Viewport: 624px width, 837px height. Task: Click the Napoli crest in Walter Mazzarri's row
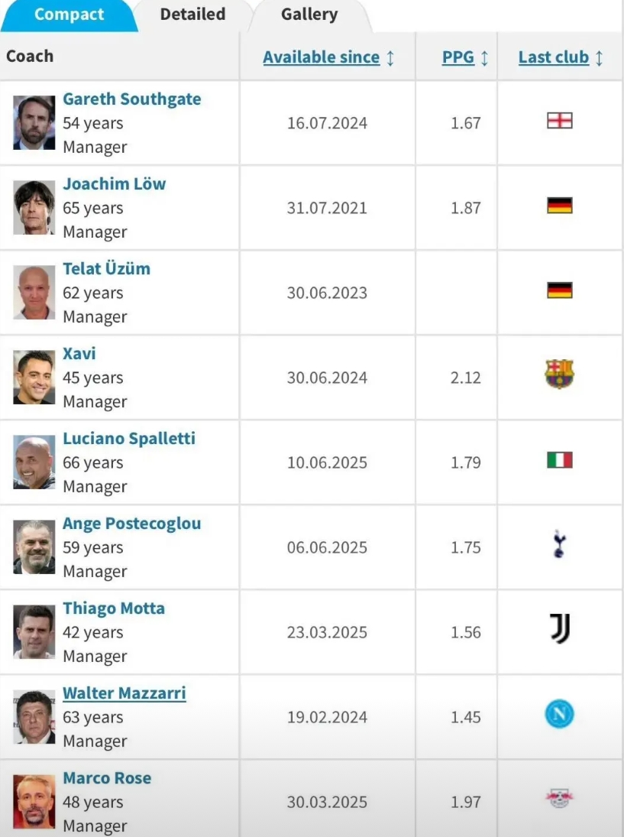point(560,715)
